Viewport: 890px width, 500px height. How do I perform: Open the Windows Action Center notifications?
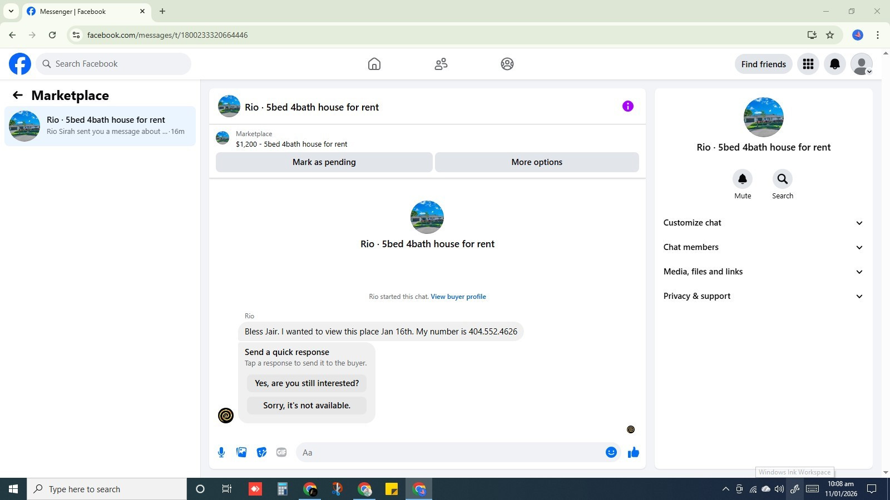pyautogui.click(x=872, y=489)
